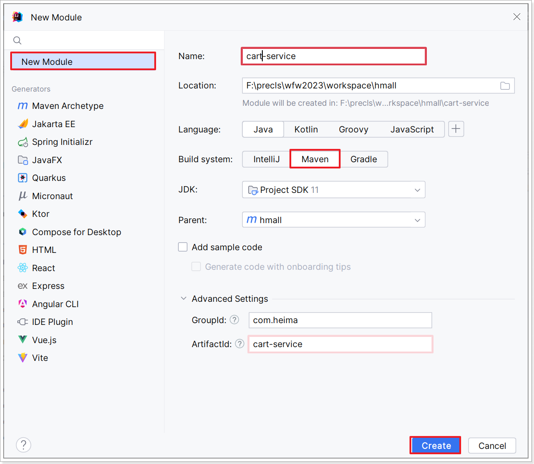534x464 pixels.
Task: Click the Create button
Action: click(x=436, y=445)
